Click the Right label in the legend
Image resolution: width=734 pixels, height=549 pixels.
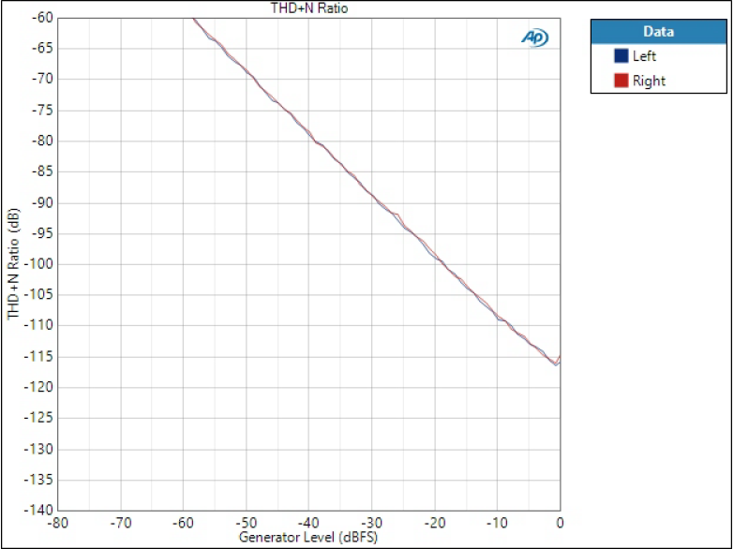pos(649,81)
